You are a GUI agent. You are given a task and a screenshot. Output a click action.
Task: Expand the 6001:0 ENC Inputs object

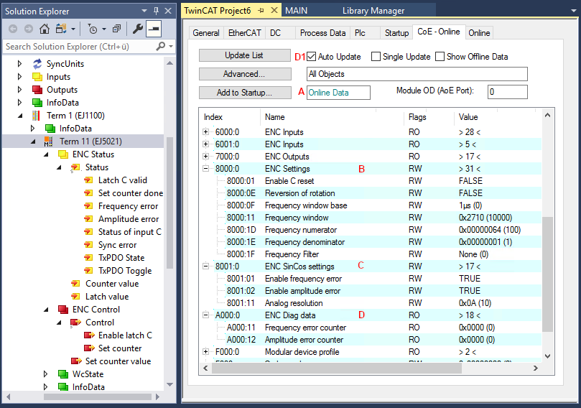pos(205,144)
